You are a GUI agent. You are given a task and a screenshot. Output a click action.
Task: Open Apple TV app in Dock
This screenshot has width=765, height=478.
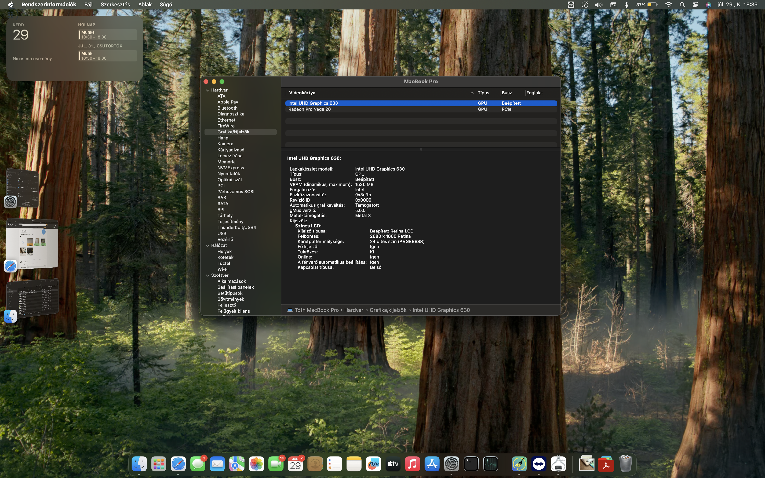point(393,464)
